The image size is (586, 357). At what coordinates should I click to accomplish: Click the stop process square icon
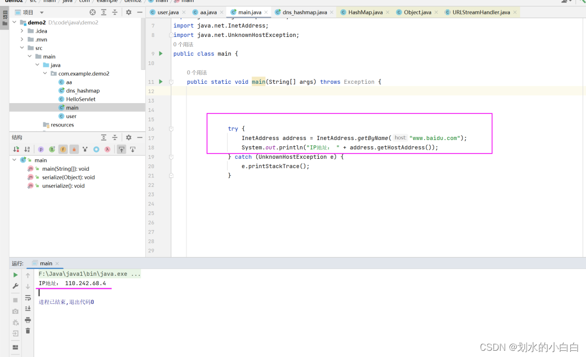click(x=15, y=300)
